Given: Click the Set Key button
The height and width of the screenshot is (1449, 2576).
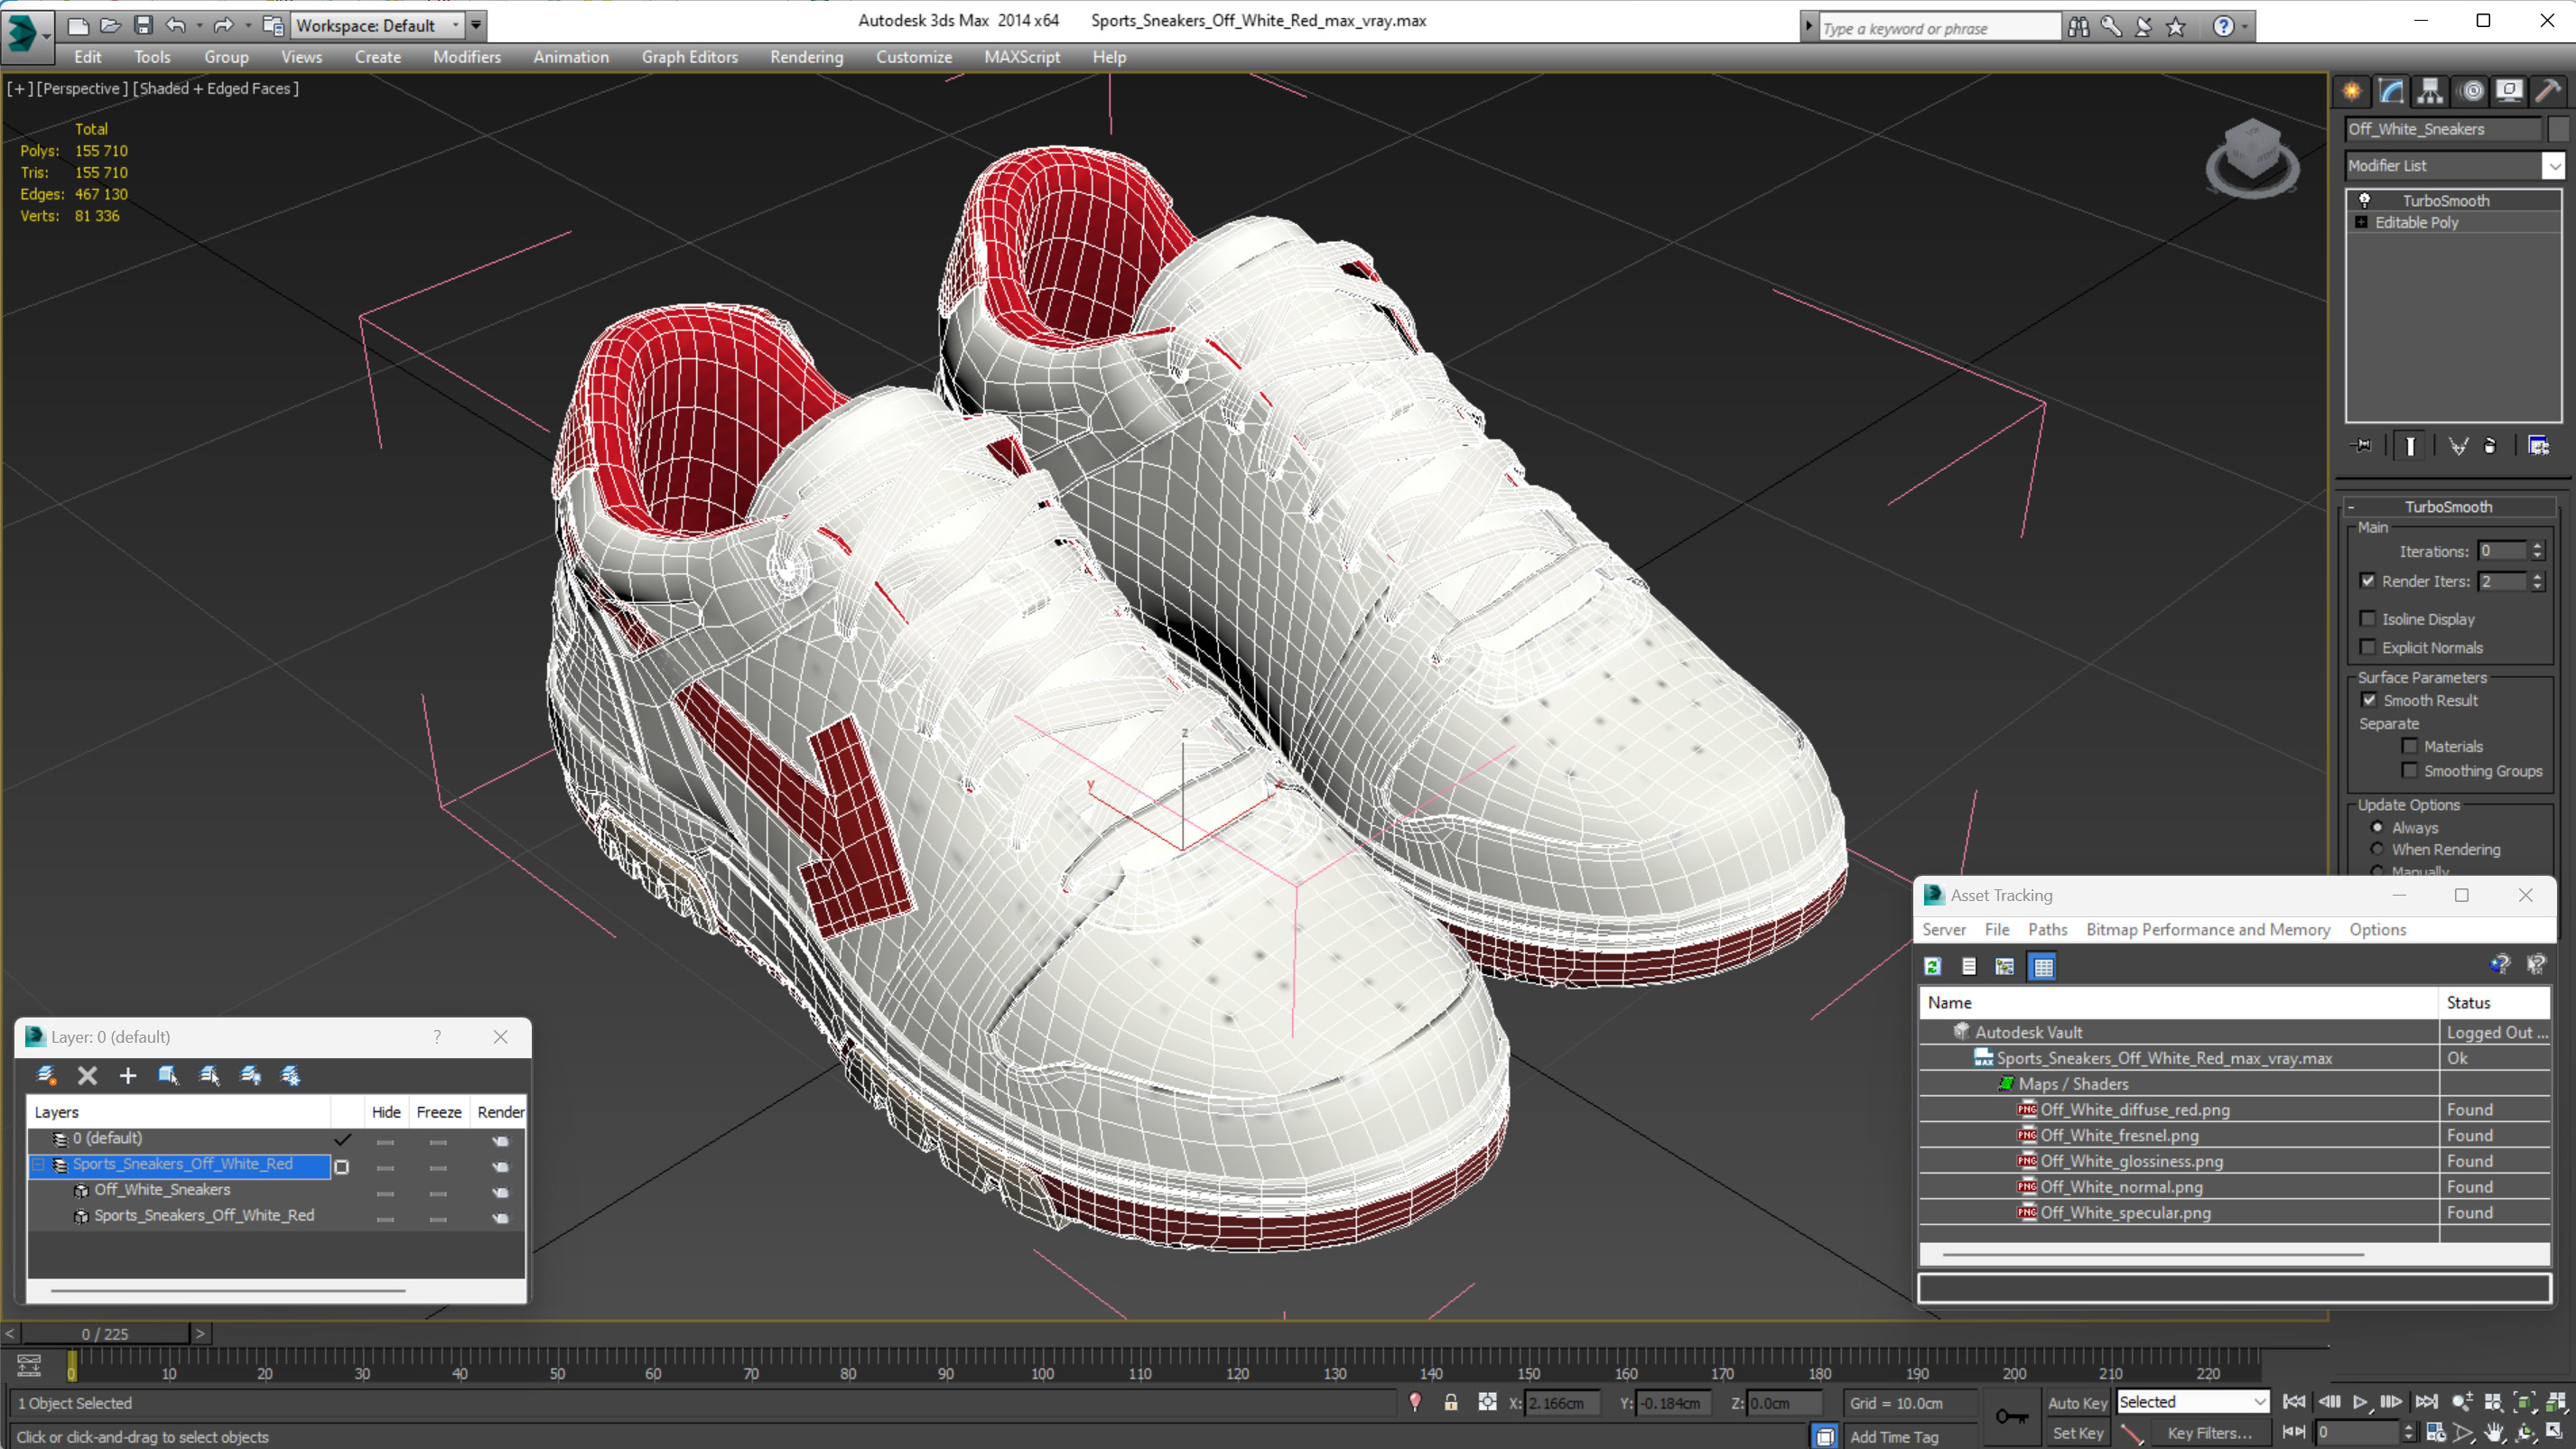Looking at the screenshot, I should [x=2077, y=1433].
